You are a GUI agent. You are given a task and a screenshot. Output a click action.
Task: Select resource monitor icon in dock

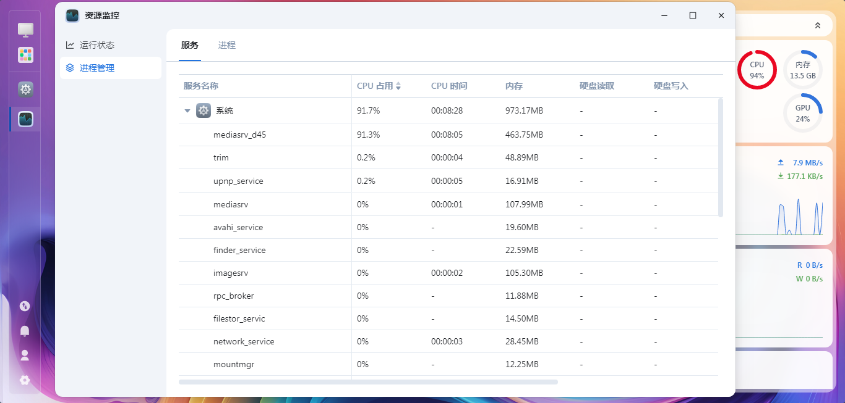25,118
